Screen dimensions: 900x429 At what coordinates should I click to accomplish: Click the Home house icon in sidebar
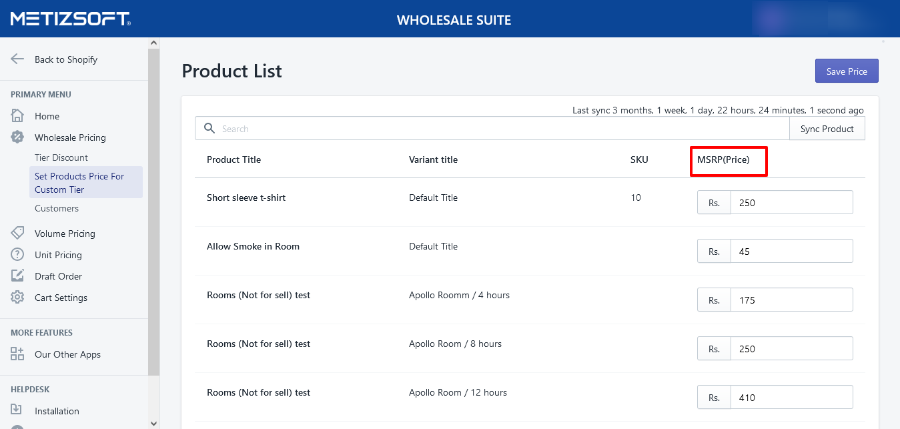[17, 116]
